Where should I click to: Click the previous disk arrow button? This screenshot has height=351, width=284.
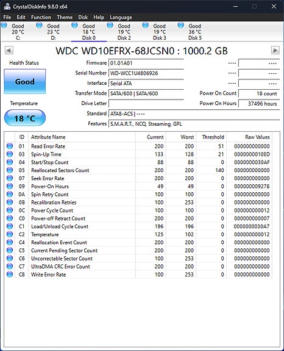9,51
